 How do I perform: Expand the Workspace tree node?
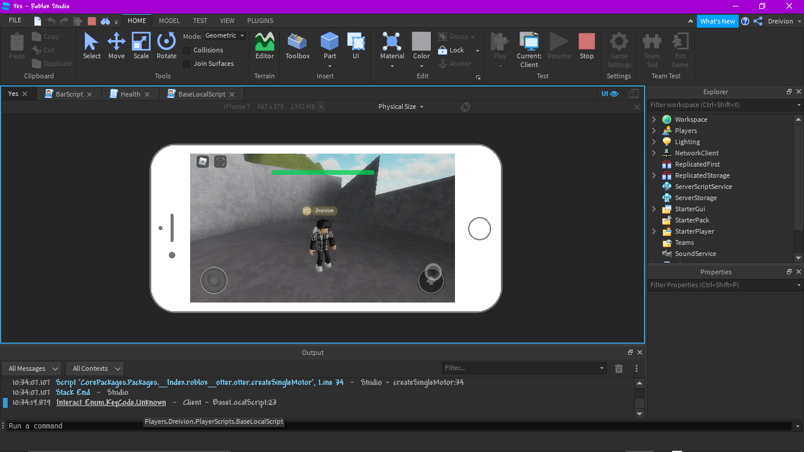tap(653, 119)
